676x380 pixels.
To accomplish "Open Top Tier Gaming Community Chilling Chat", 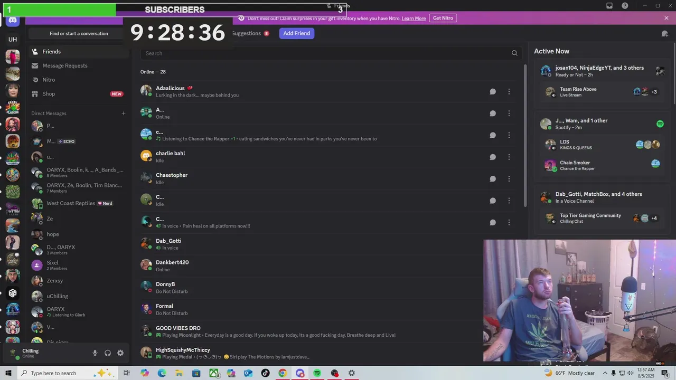I will (602, 218).
